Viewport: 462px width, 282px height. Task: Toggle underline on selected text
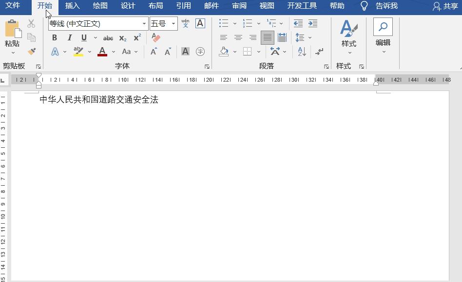[83, 37]
